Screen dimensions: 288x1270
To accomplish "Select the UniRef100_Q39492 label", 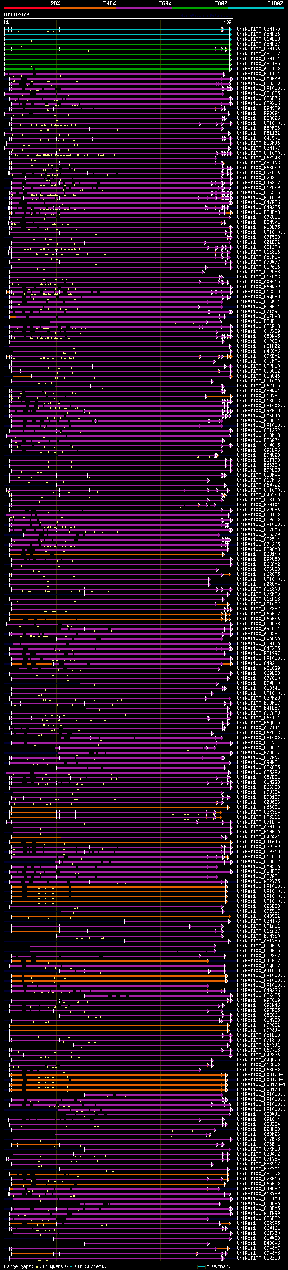I will (x=258, y=1154).
